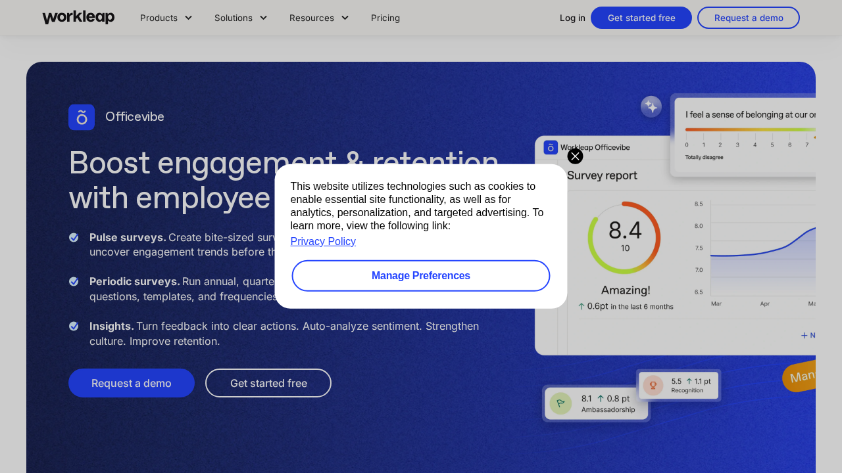The height and width of the screenshot is (473, 842).
Task: Open the Resources dropdown menu
Action: (319, 18)
